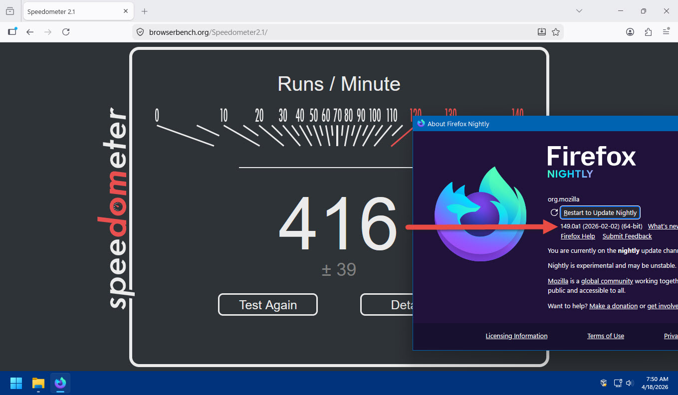Bookmark this page with the star icon
678x395 pixels.
(556, 32)
